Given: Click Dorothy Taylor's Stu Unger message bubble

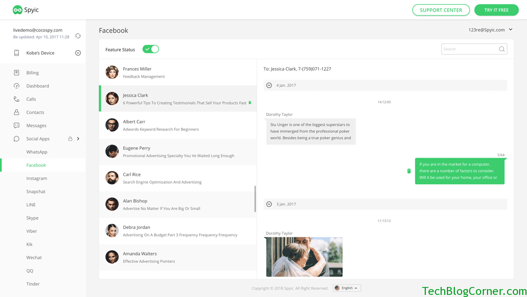Looking at the screenshot, I should click(311, 131).
